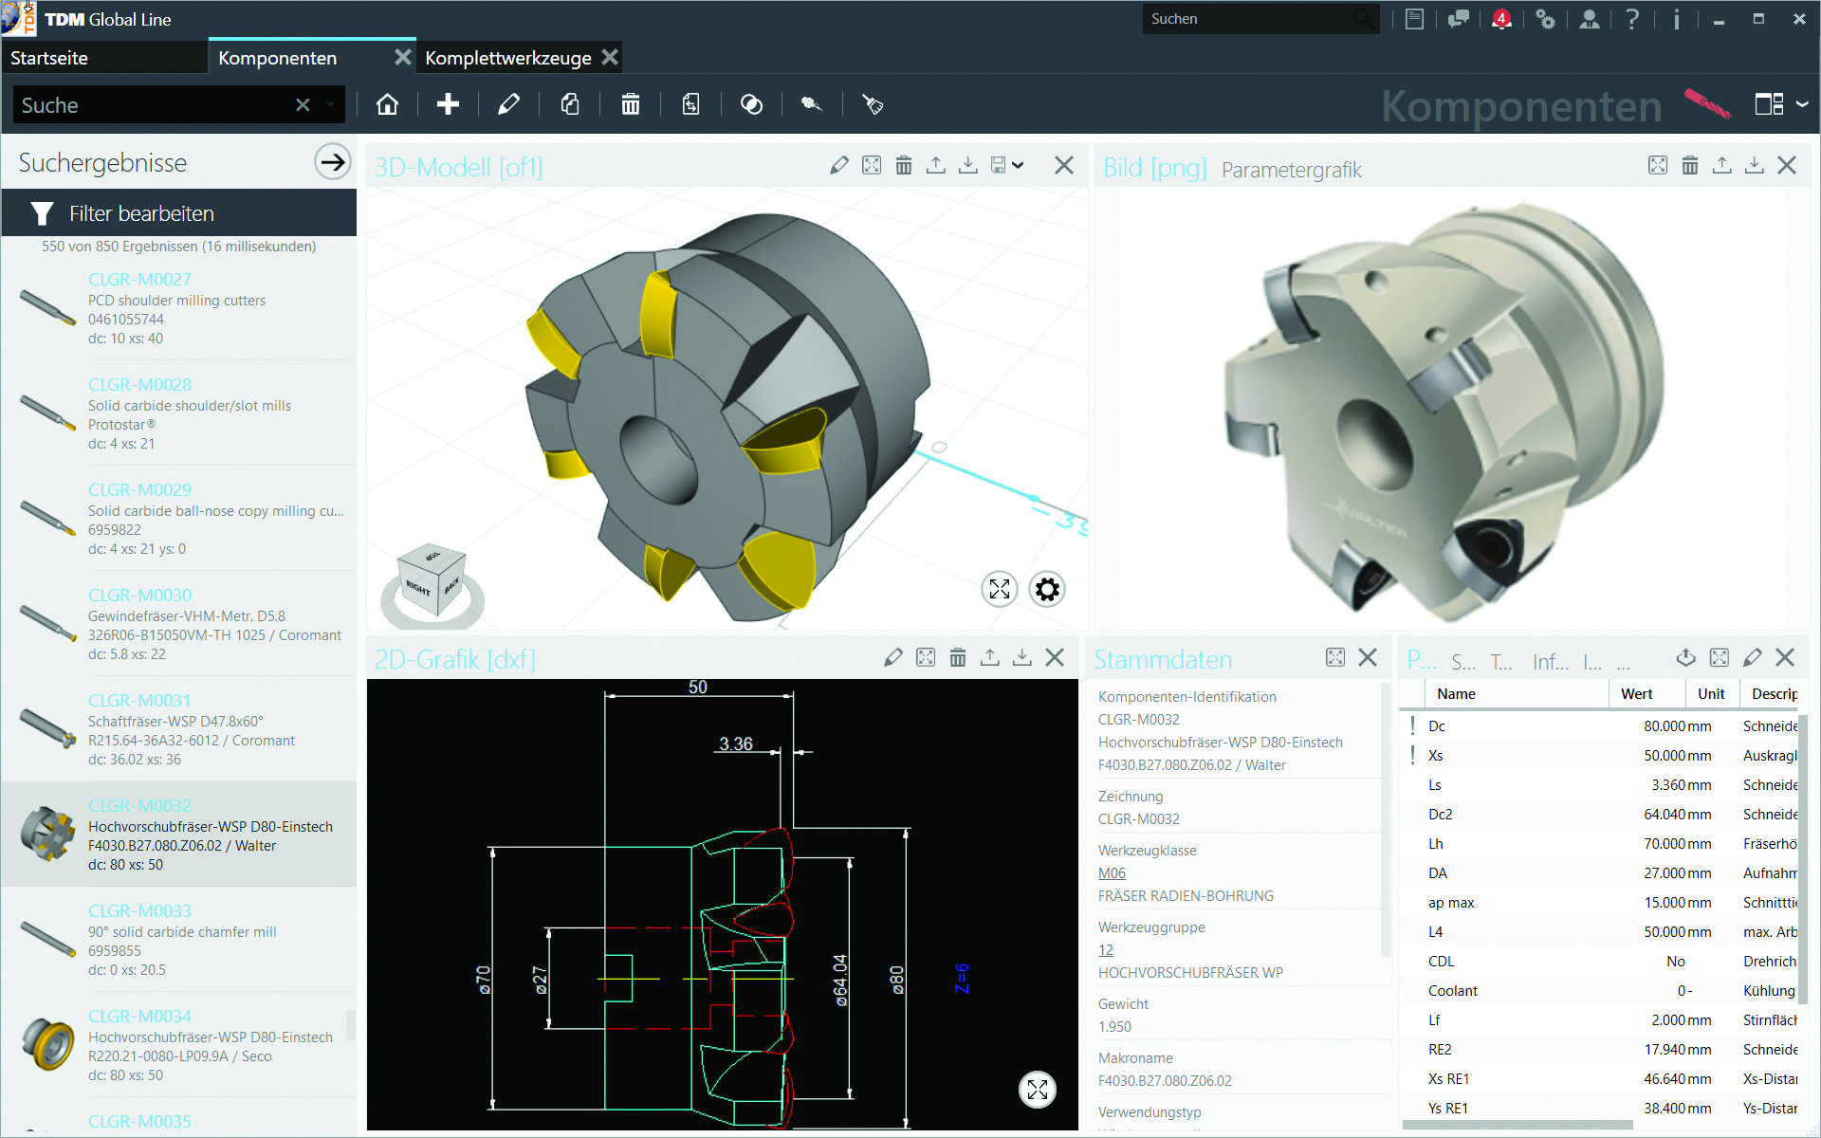Select CLGR-M0034 result thumbnail
Viewport: 1821px width, 1138px height.
(47, 1043)
